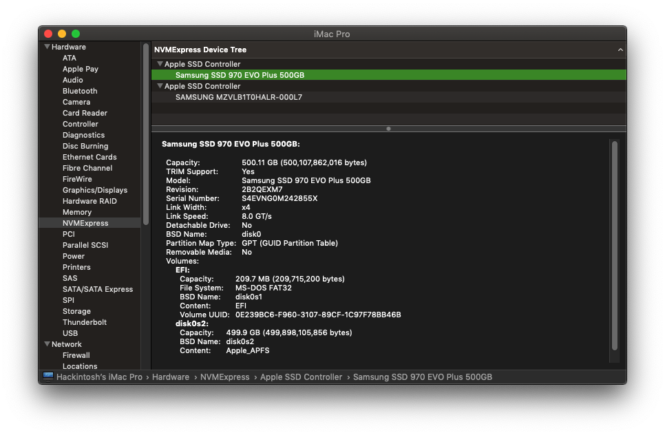665x435 pixels.
Task: Show Storage information
Action: pyautogui.click(x=76, y=311)
